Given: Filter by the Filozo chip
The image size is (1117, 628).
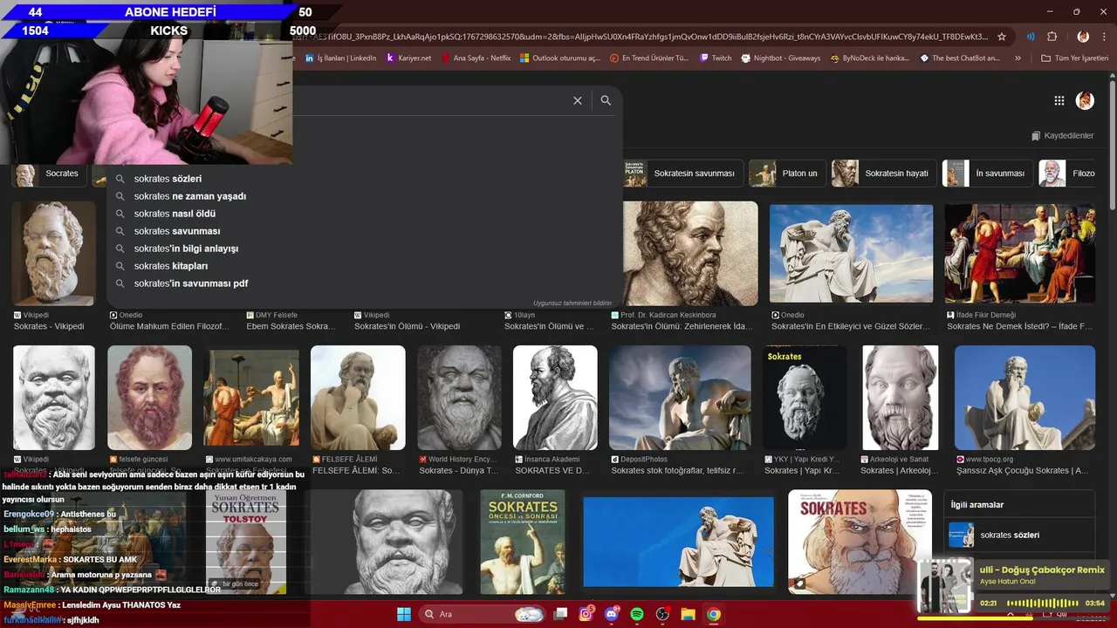Looking at the screenshot, I should 1066,174.
